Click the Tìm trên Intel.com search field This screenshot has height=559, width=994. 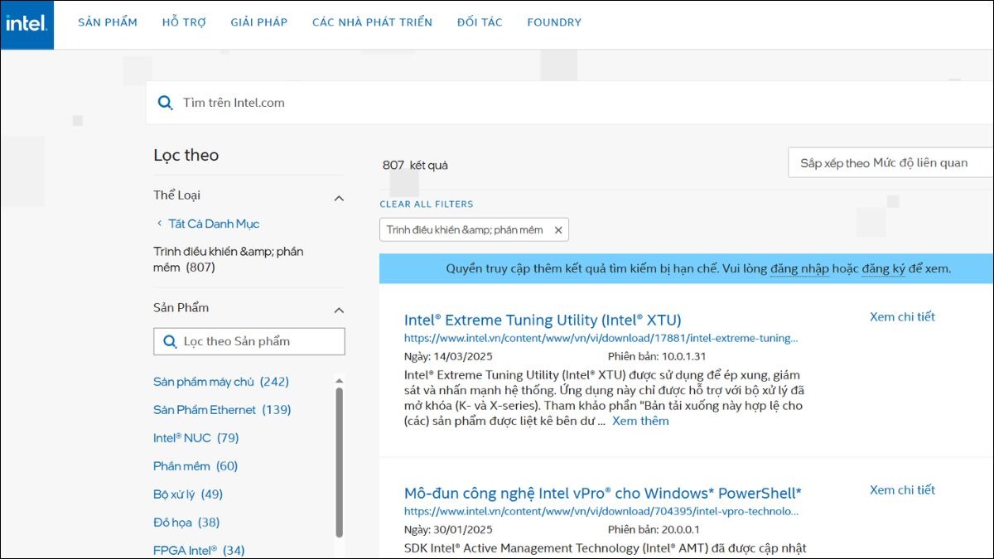[x=570, y=103]
